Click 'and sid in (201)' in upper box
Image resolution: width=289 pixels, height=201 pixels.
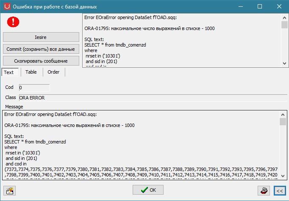pos(101,61)
